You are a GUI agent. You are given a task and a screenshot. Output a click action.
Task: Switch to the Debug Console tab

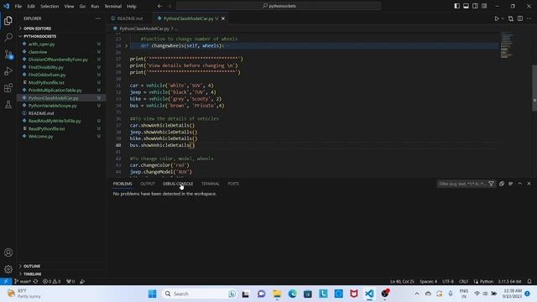pos(178,184)
